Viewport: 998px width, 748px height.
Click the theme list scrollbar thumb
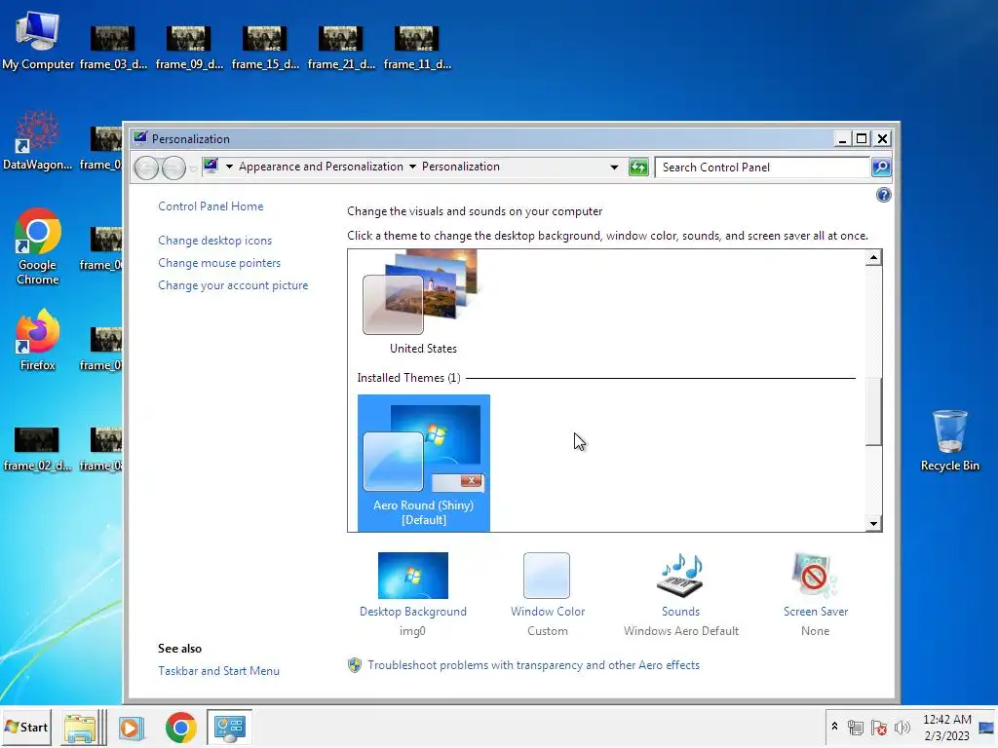873,411
